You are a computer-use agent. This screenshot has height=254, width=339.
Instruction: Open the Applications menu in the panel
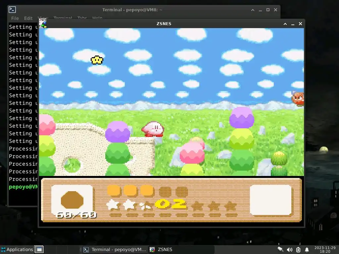pos(17,249)
